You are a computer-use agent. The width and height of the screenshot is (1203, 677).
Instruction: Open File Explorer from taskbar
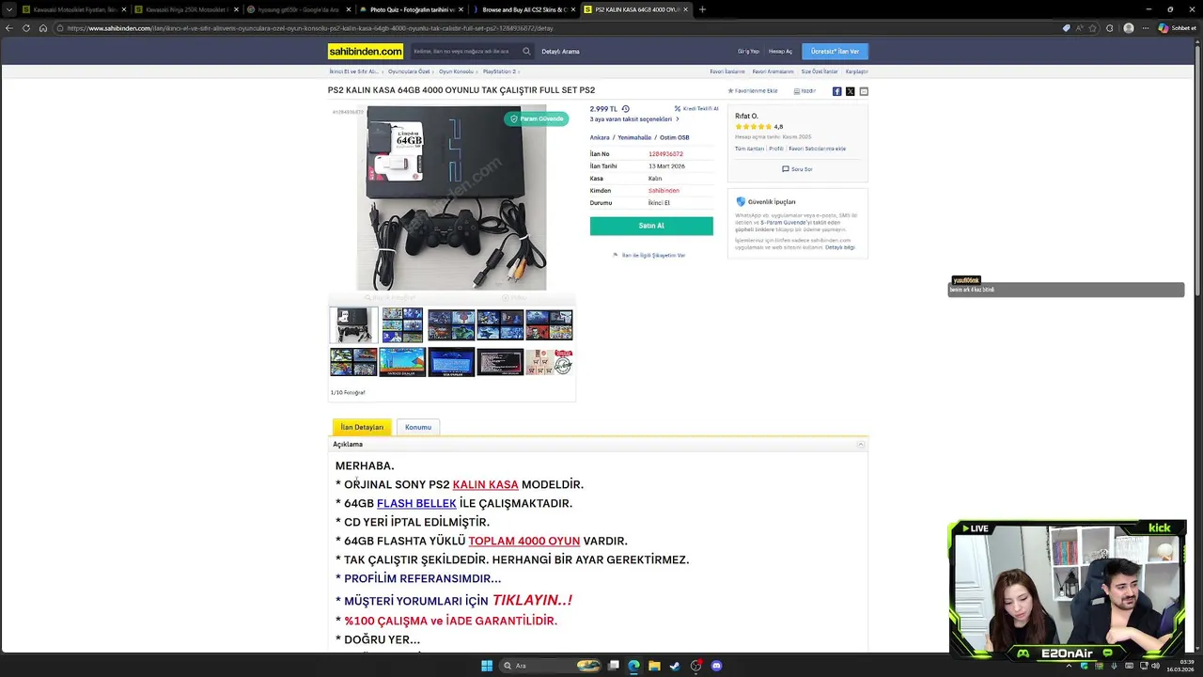point(654,666)
